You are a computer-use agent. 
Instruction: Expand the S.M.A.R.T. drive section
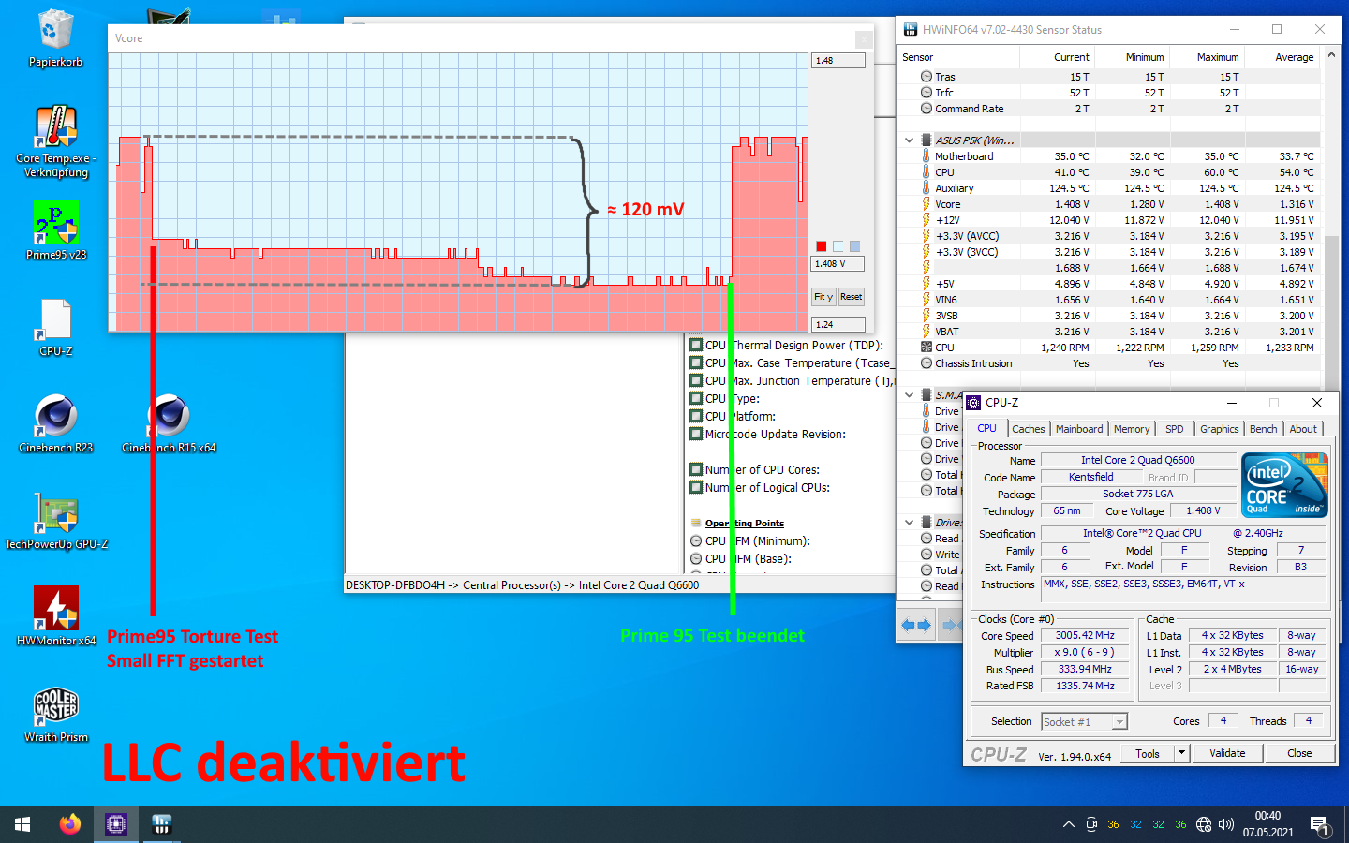point(907,393)
